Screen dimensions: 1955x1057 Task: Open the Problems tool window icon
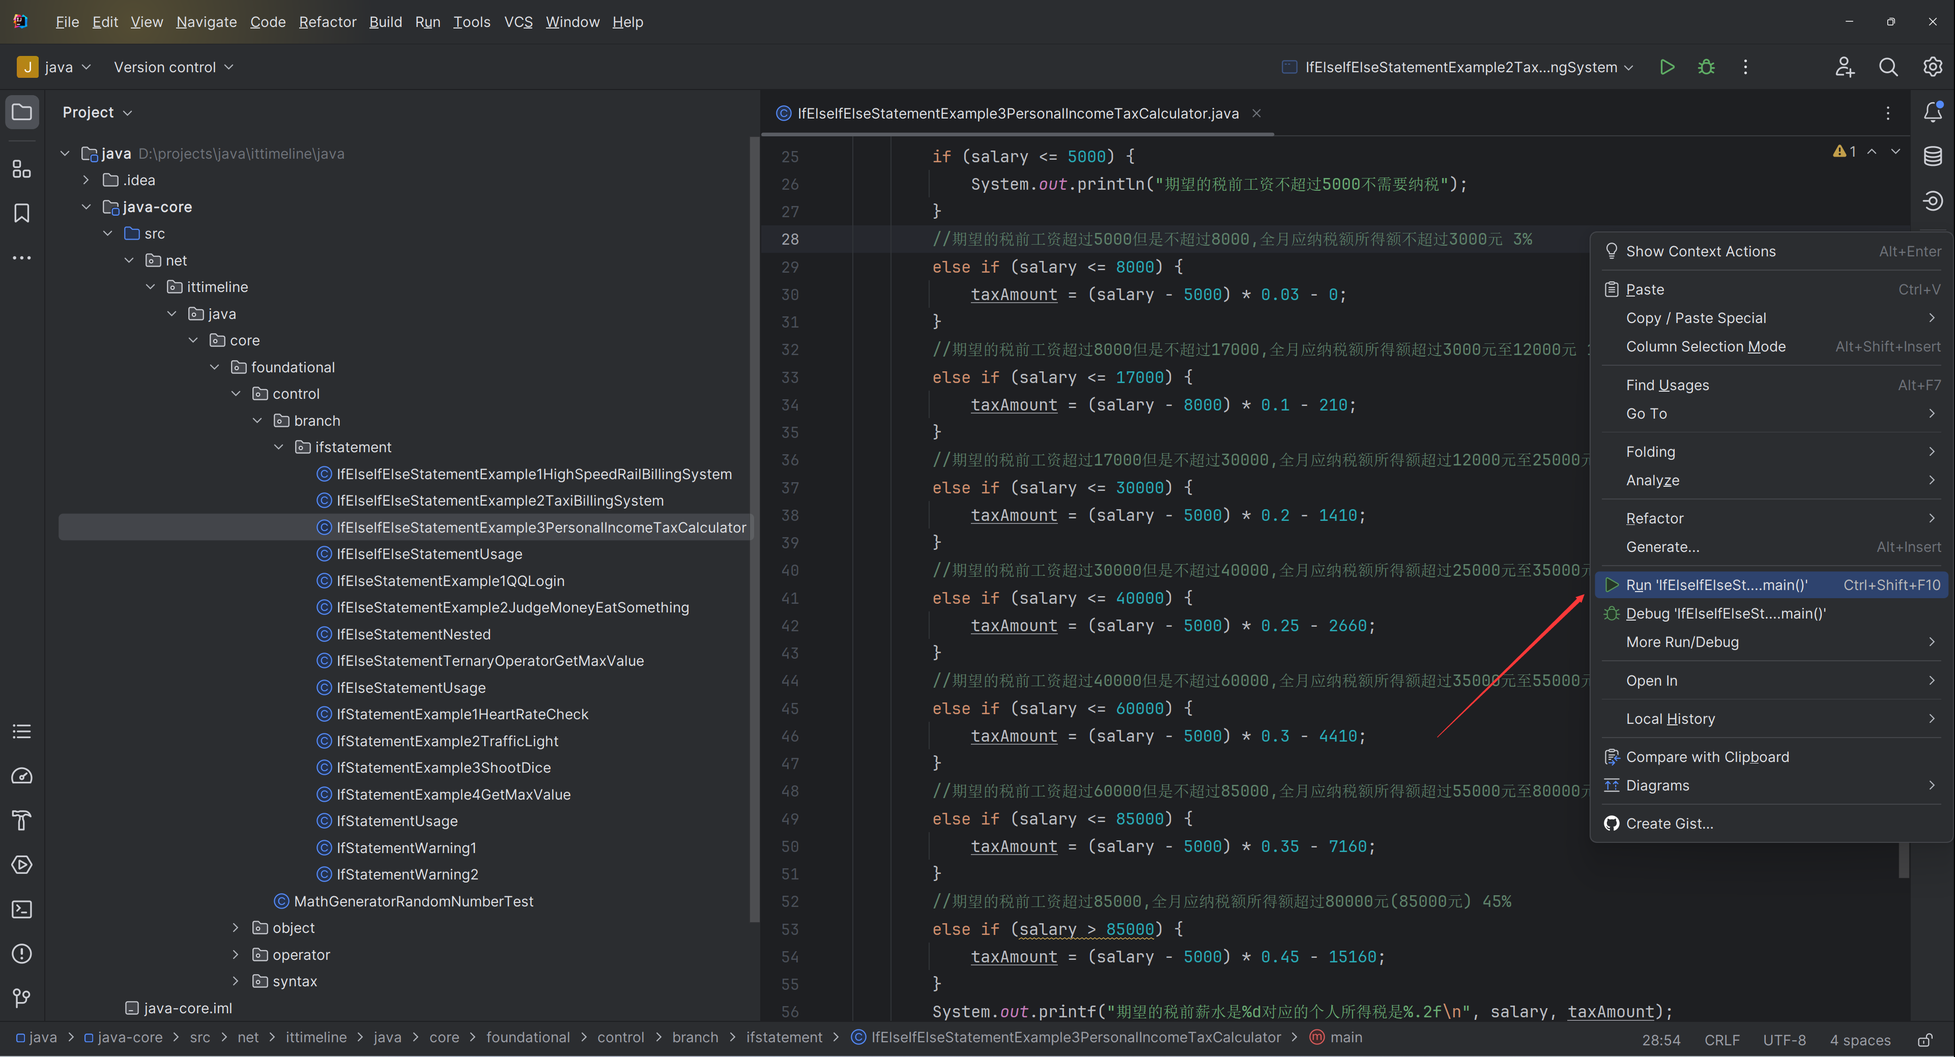click(22, 953)
